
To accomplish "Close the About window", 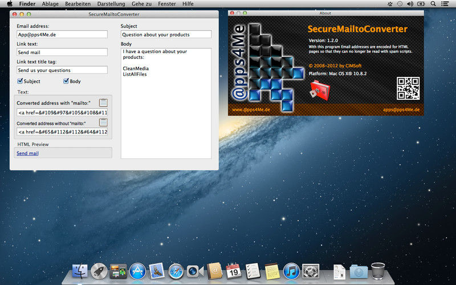I will pos(232,13).
